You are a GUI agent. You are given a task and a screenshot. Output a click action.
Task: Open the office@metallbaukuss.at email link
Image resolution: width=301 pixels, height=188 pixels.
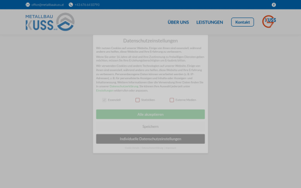pos(48,5)
